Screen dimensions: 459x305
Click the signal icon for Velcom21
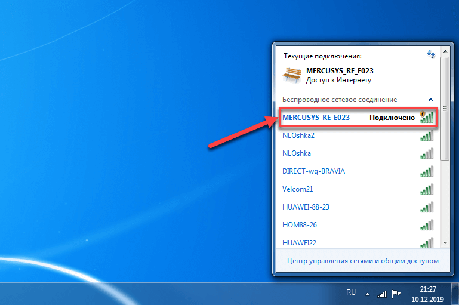pos(426,189)
